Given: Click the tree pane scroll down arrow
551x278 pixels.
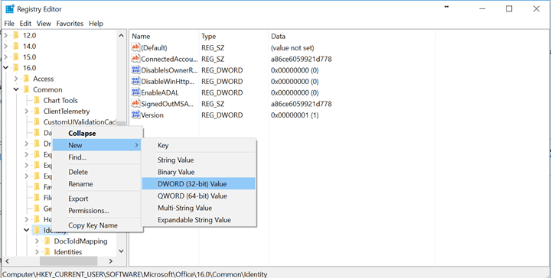Looking at the screenshot, I should point(121,251).
